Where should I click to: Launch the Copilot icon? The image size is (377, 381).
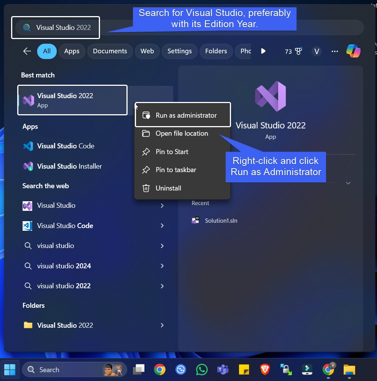click(x=353, y=51)
